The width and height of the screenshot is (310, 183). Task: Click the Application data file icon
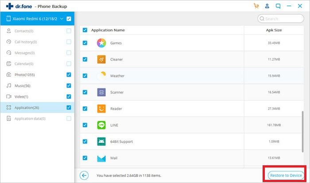point(9,118)
